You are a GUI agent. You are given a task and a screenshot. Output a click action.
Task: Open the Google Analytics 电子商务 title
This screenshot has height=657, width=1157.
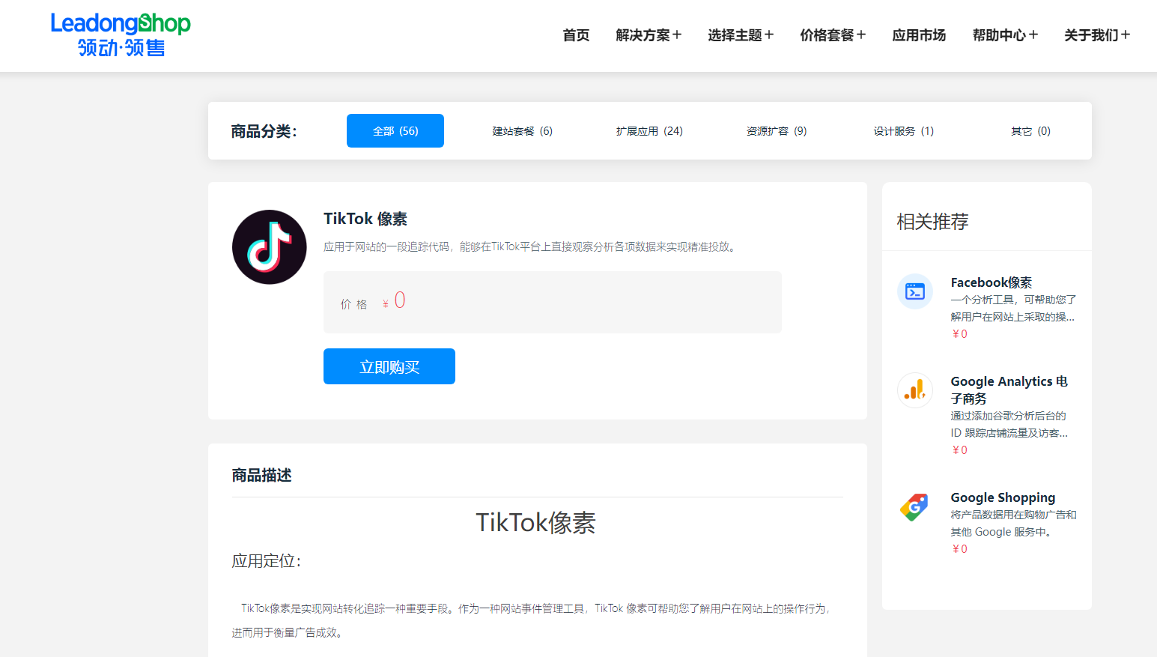[1009, 390]
